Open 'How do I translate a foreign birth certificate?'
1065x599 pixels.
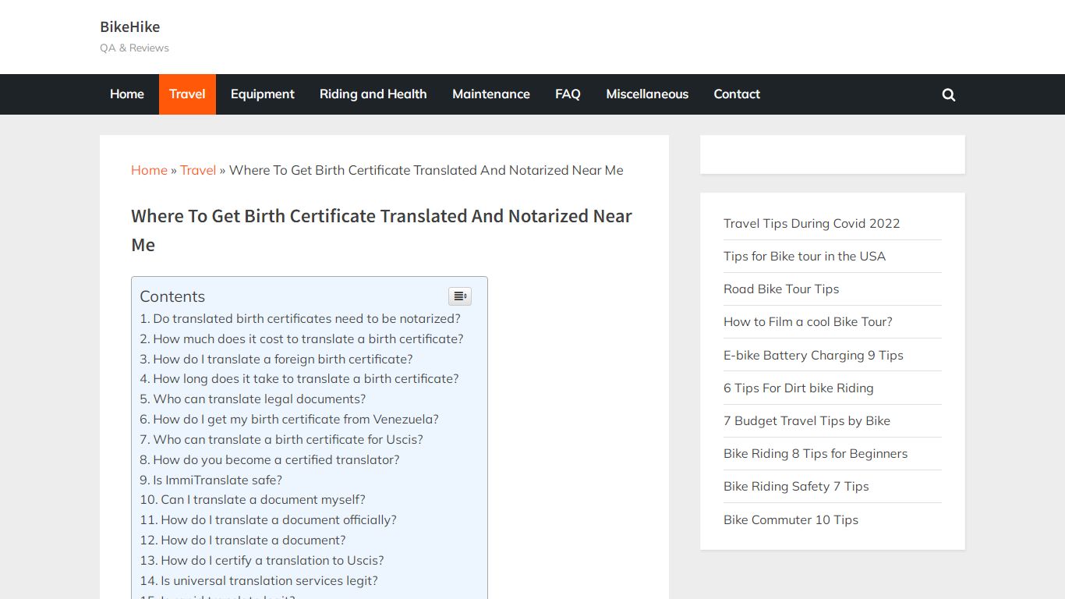[x=276, y=359]
